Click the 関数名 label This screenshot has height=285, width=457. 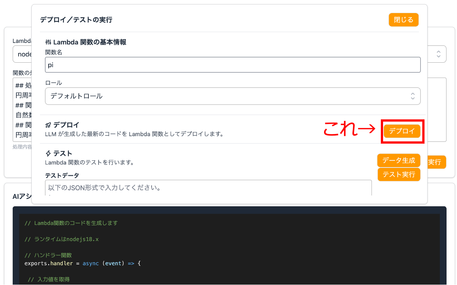click(x=53, y=53)
